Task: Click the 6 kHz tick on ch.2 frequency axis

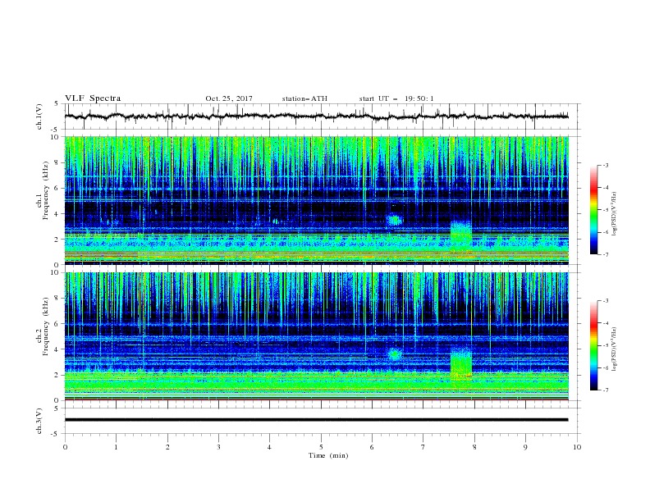Action: coord(57,324)
